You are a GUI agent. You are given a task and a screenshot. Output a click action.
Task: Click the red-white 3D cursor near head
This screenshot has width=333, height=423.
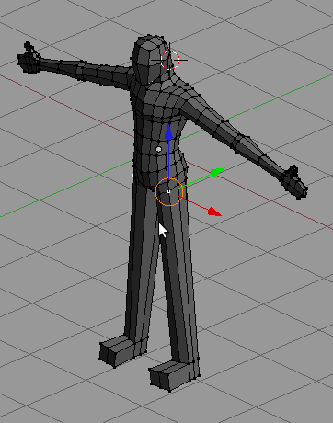coord(170,60)
